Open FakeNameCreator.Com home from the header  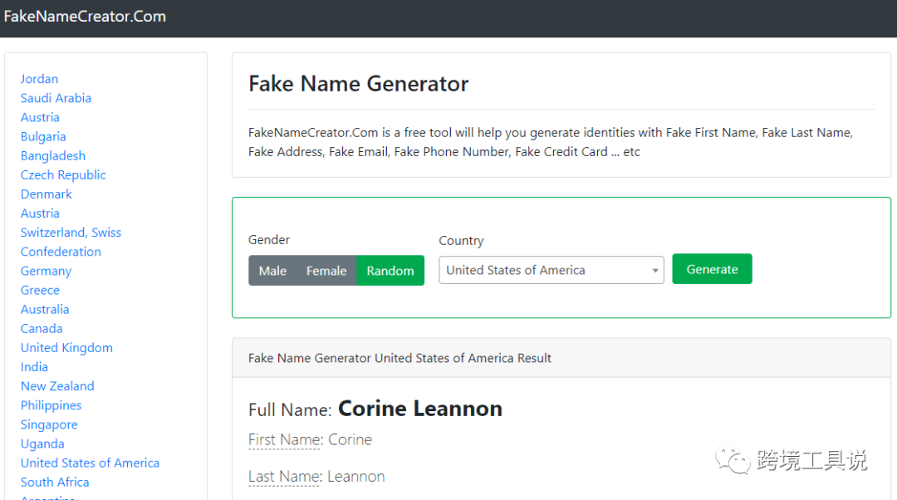point(85,17)
